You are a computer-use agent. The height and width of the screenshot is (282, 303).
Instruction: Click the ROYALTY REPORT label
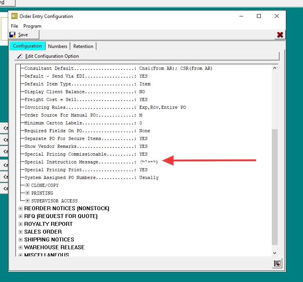(x=48, y=224)
